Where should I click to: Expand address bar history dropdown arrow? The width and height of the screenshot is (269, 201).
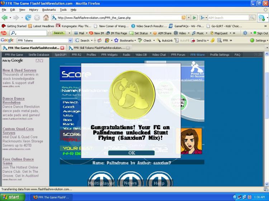click(x=189, y=18)
